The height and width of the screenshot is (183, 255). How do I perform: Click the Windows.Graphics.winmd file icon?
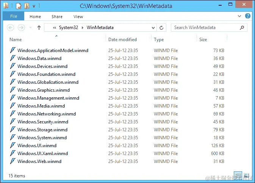pos(13,90)
